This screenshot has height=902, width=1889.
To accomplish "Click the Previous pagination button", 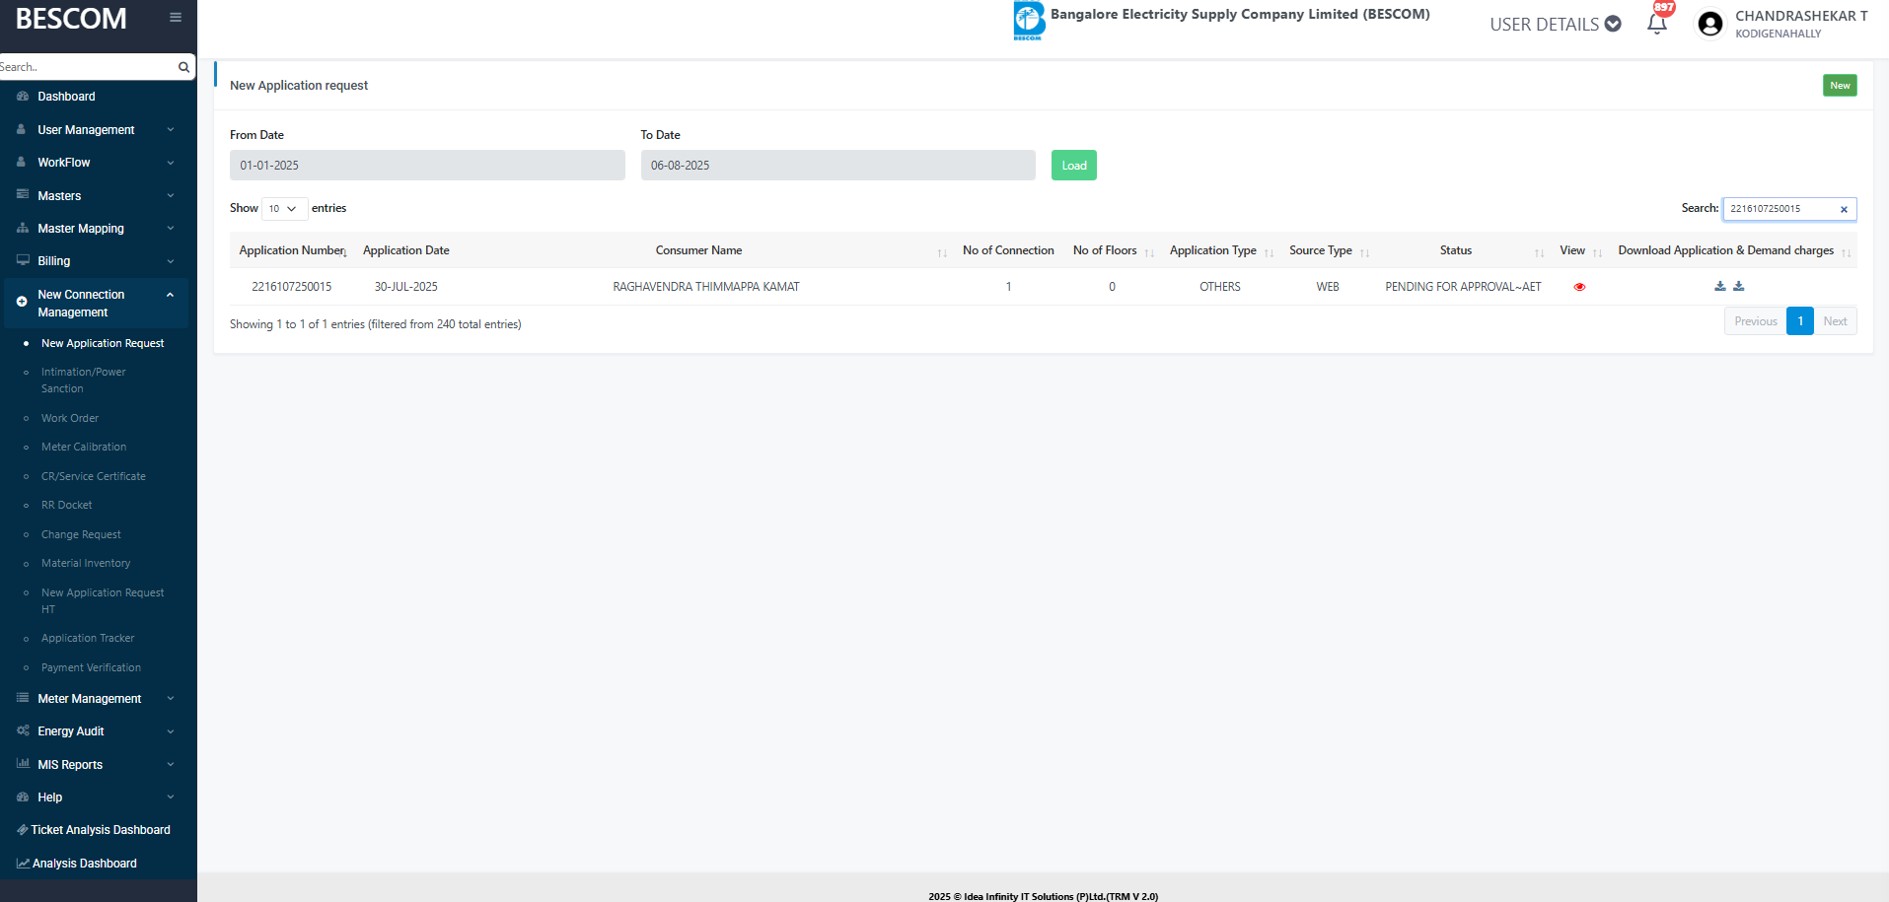I will 1756,321.
